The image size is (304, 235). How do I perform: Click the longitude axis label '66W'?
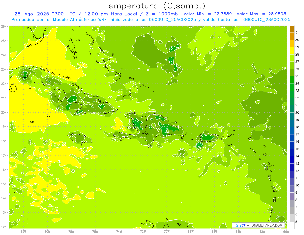click(x=214, y=231)
